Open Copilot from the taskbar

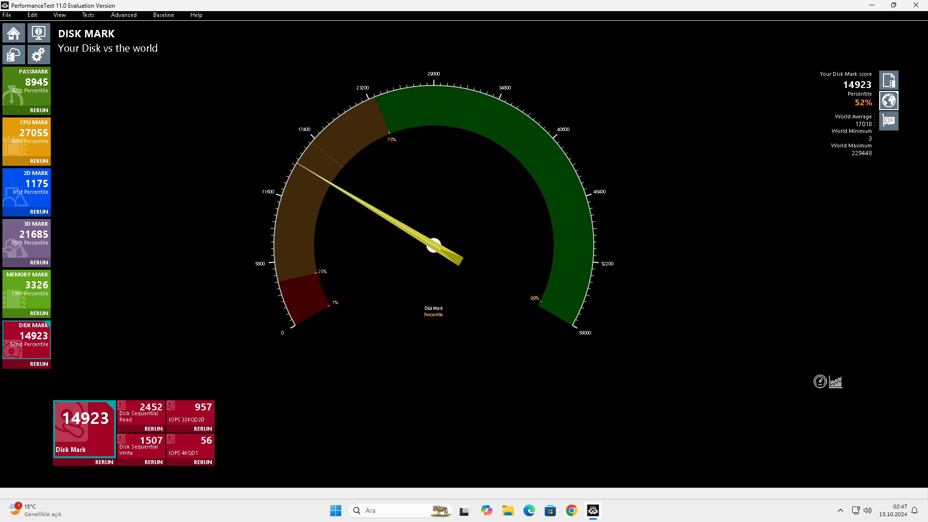[486, 510]
